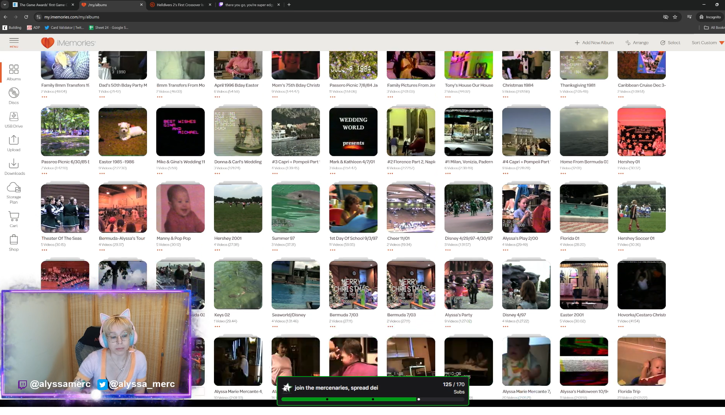Image resolution: width=725 pixels, height=415 pixels.
Task: Open options dots under Hershey 2001
Action: (x=217, y=250)
